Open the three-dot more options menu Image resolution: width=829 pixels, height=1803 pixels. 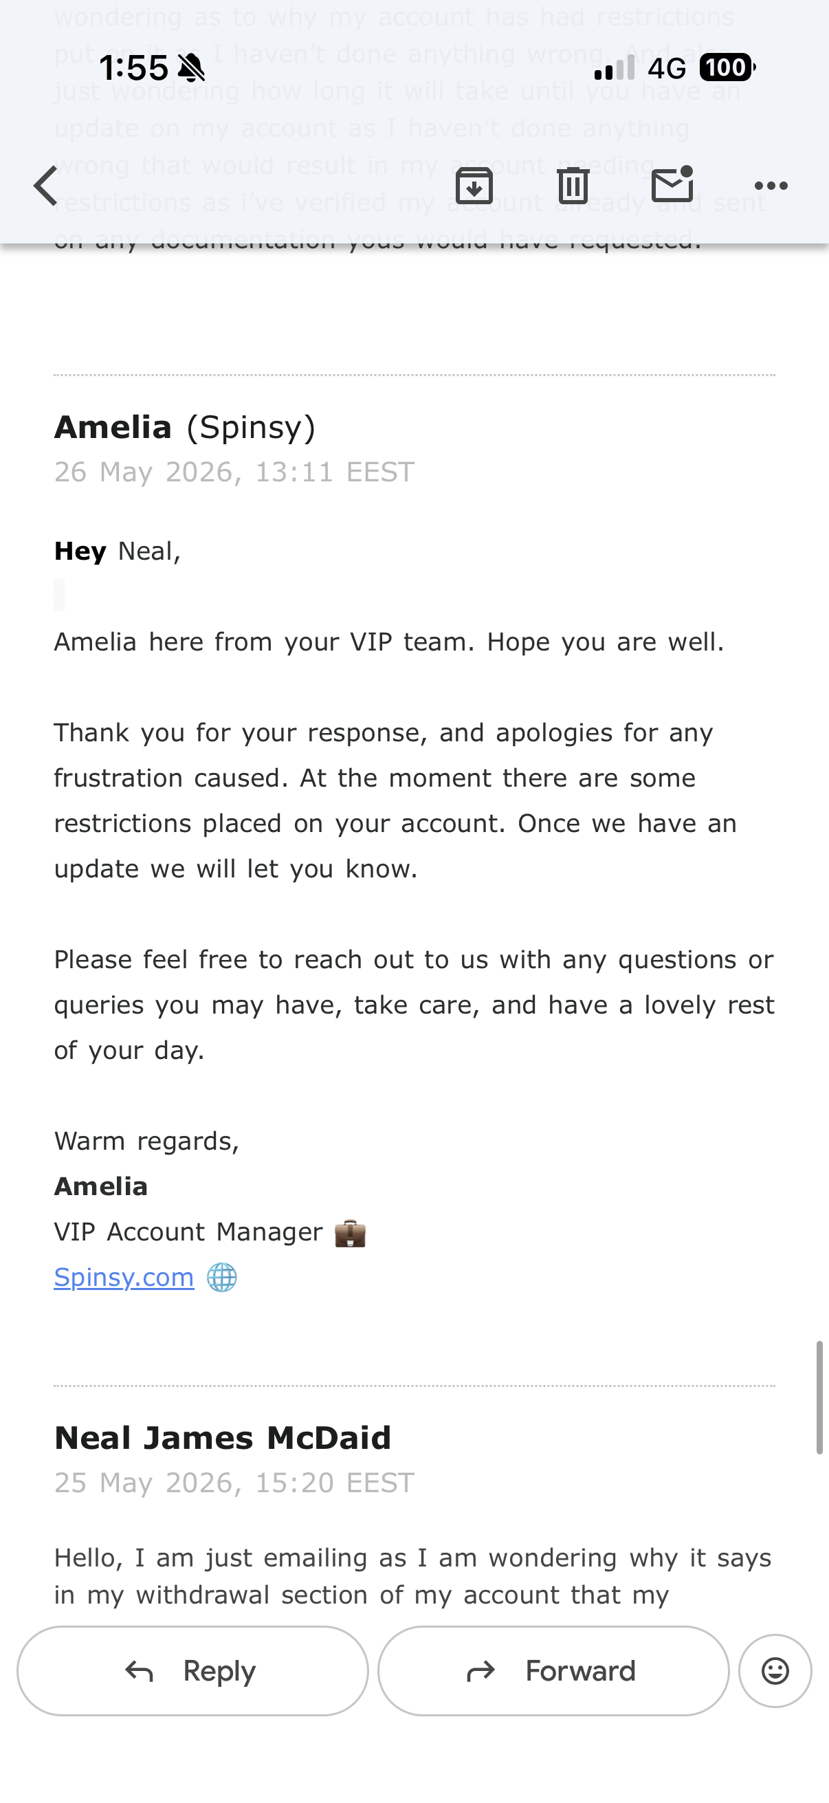(x=771, y=186)
